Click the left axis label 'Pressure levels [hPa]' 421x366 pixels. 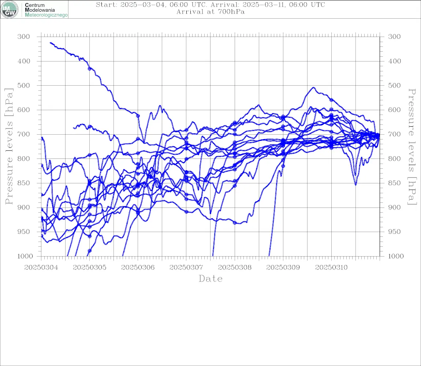(x=9, y=146)
